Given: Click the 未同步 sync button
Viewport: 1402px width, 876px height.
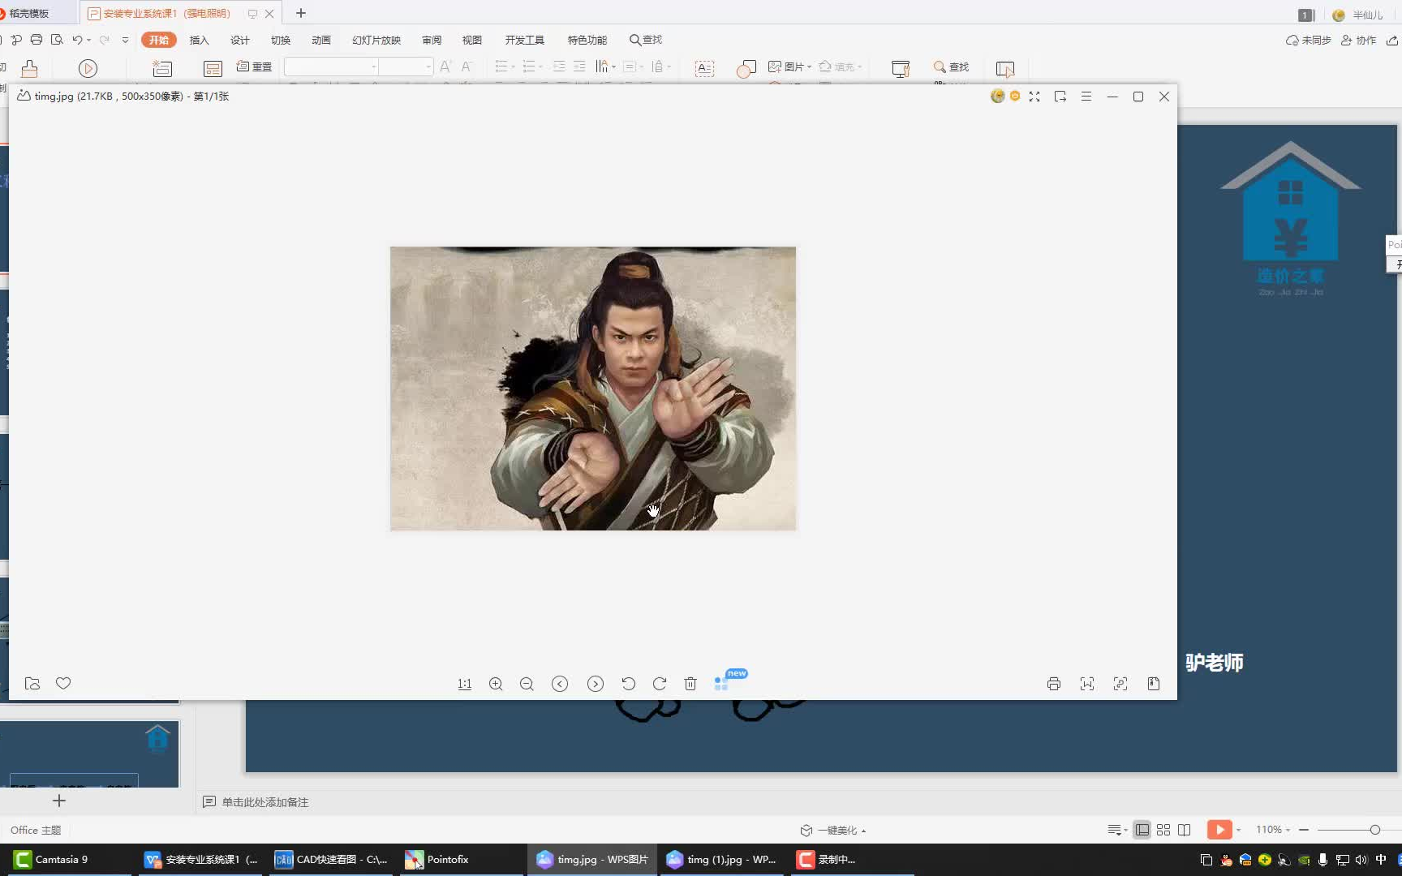Looking at the screenshot, I should [x=1308, y=40].
